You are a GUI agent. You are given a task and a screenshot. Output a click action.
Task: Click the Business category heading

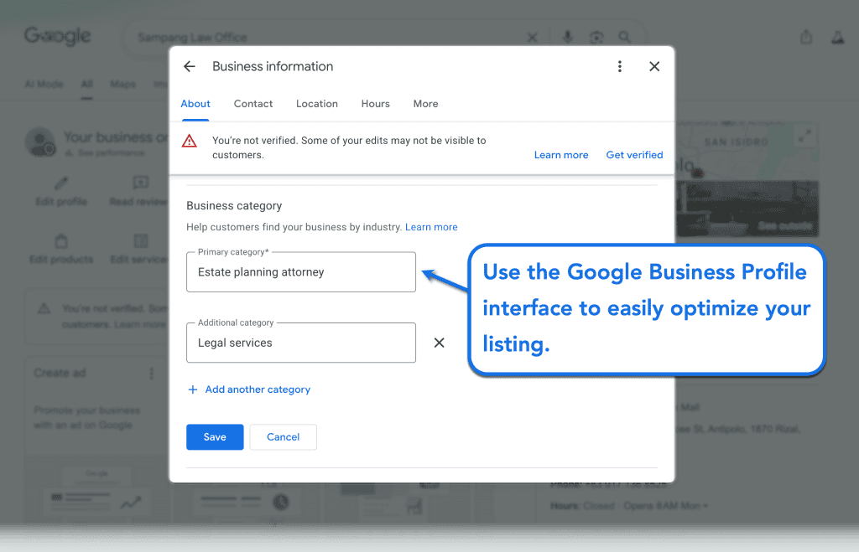coord(234,206)
